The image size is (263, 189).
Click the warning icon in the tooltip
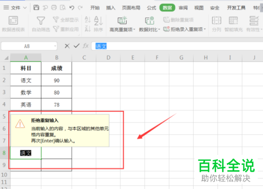(x=20, y=124)
